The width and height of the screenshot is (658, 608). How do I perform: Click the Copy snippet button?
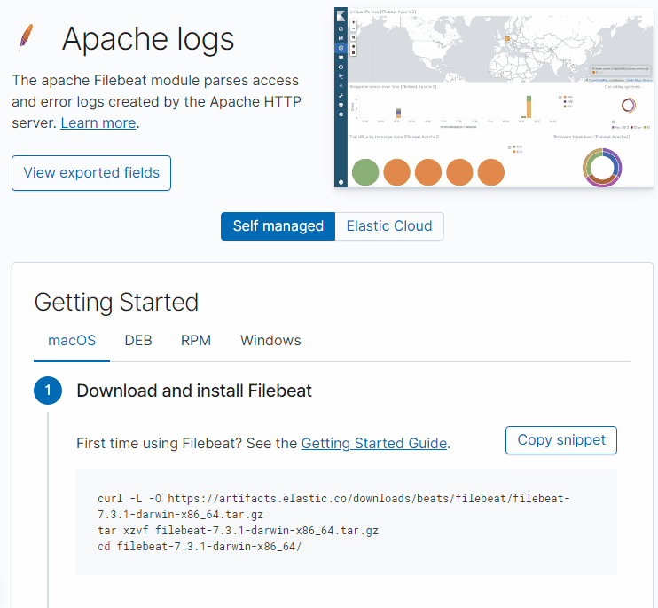561,440
